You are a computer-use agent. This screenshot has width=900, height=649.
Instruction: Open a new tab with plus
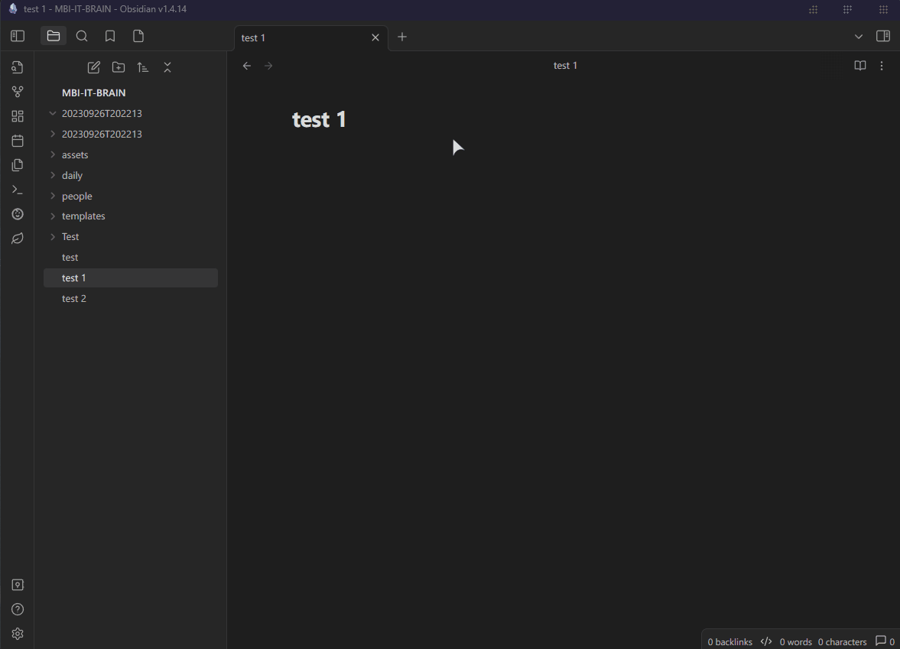click(402, 37)
